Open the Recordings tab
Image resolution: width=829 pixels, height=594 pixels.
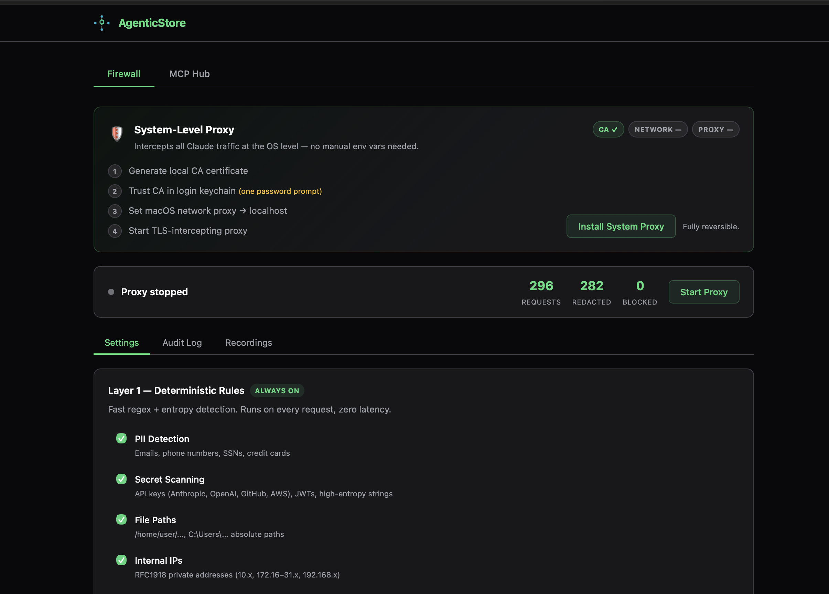249,343
